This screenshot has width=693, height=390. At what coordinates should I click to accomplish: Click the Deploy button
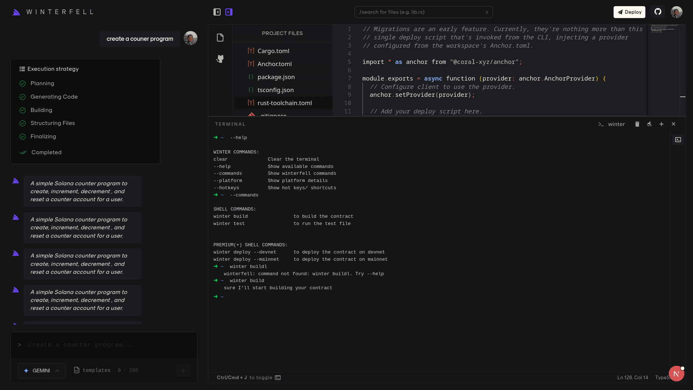629,12
